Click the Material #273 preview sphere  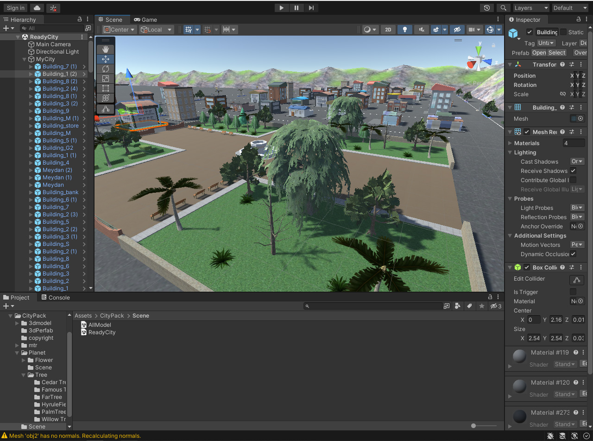520,416
